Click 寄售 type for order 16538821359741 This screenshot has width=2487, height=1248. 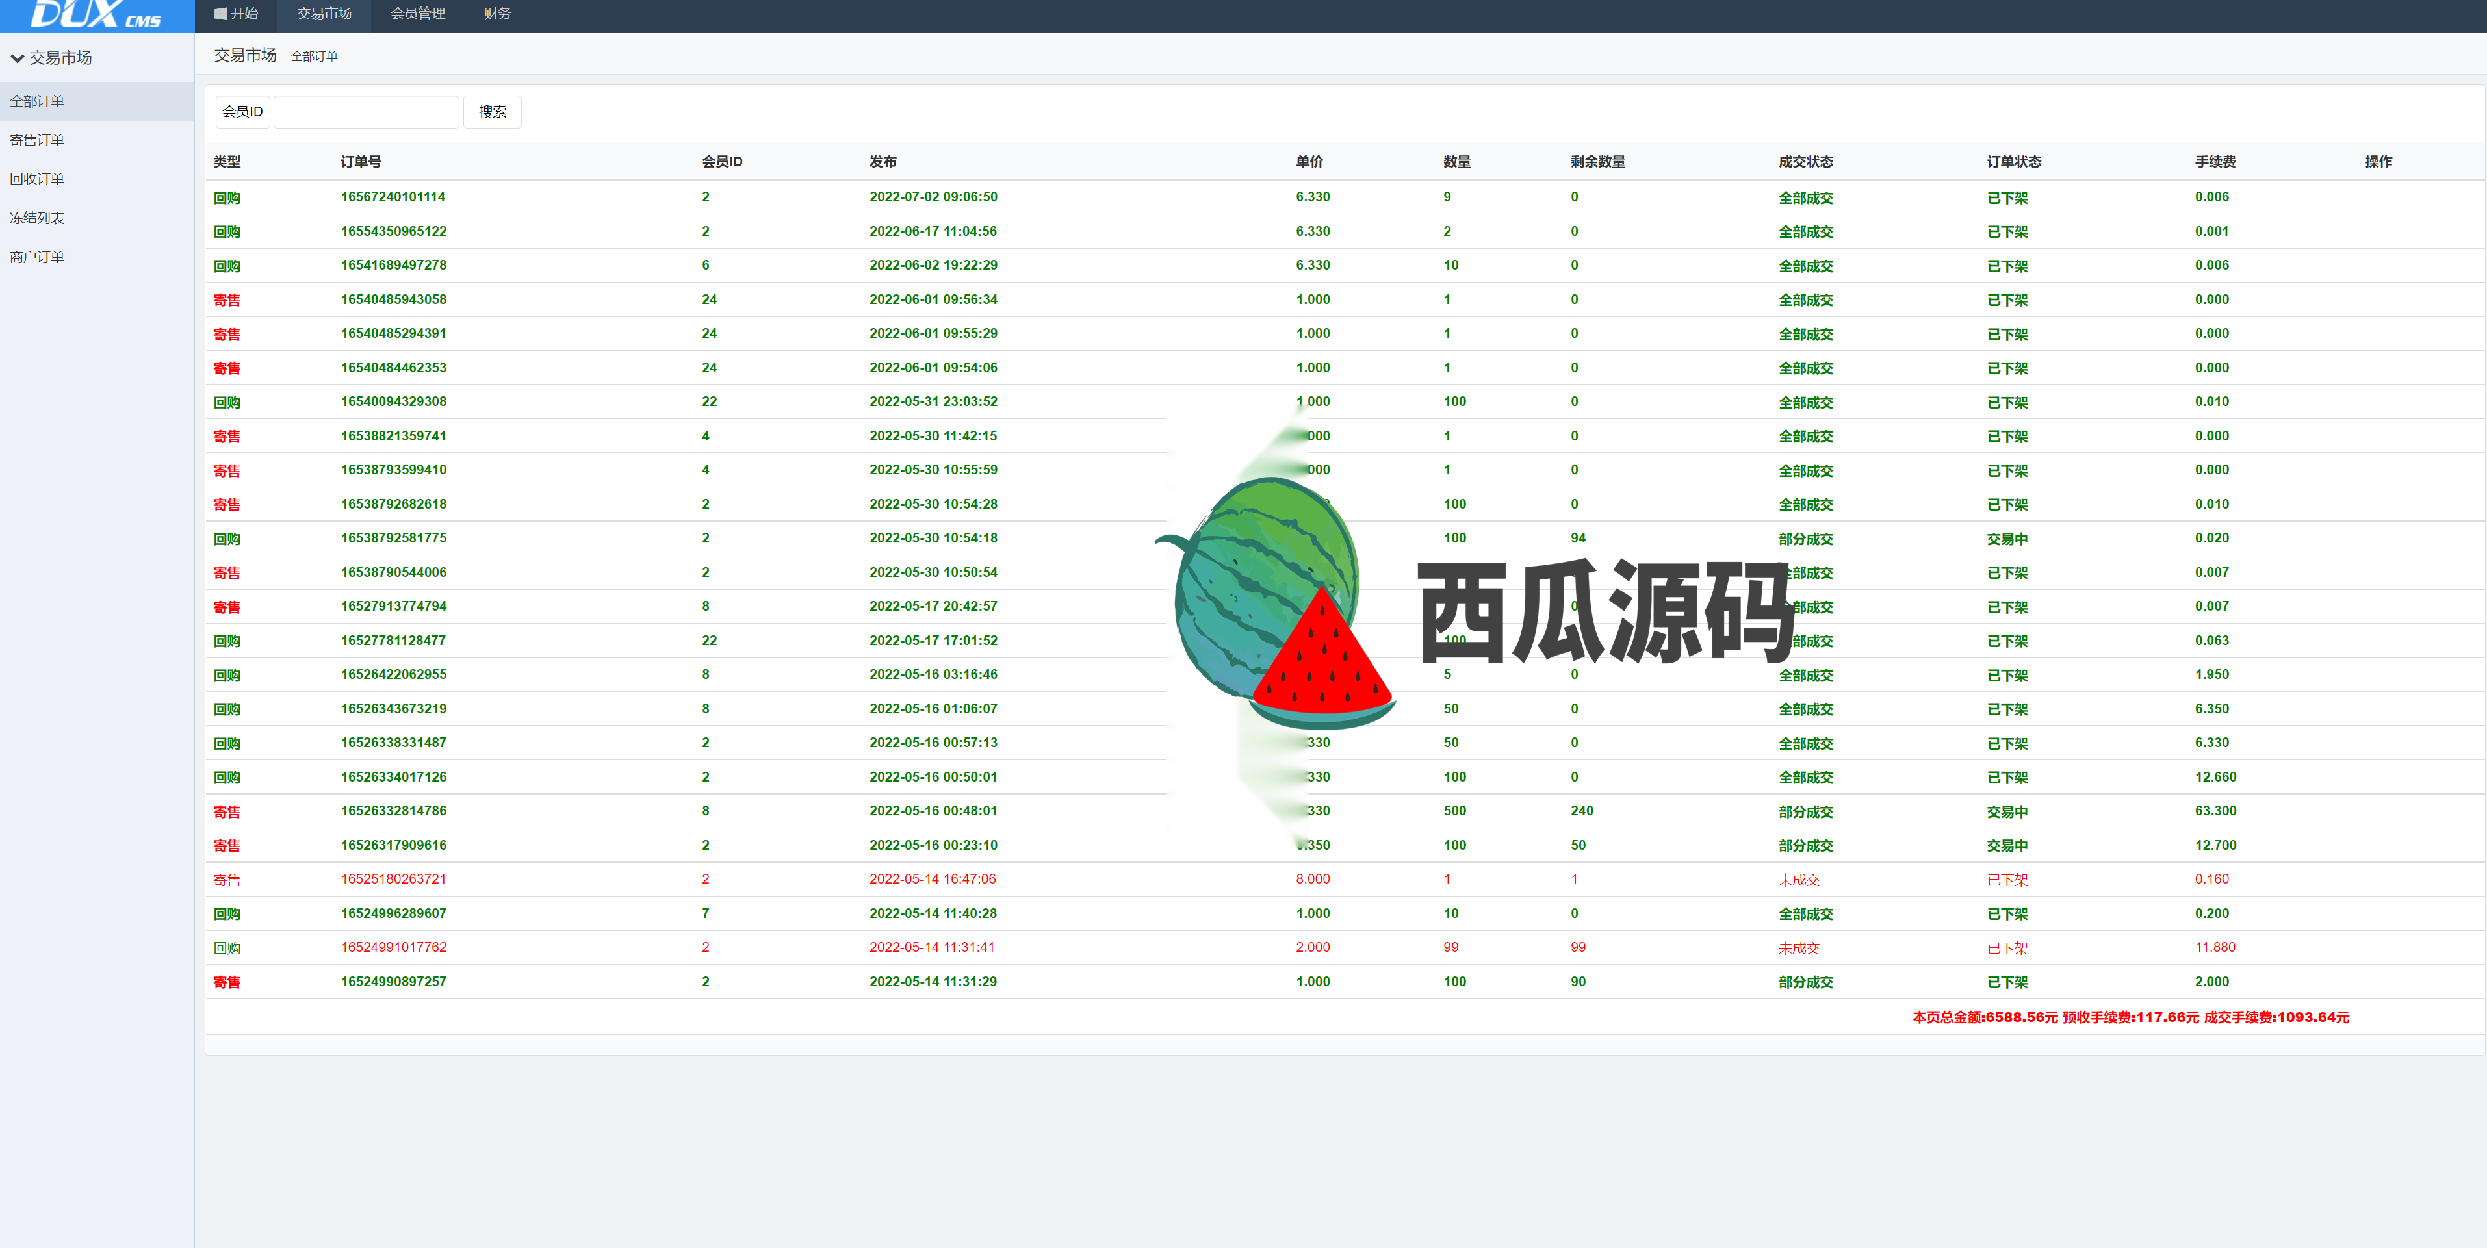tap(227, 437)
